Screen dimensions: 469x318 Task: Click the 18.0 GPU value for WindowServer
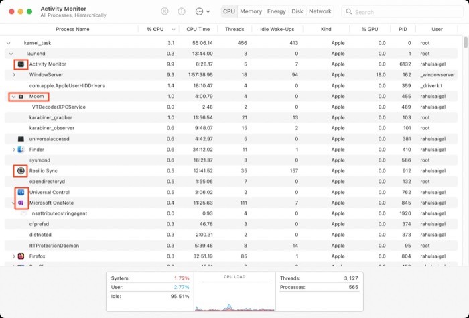point(381,75)
